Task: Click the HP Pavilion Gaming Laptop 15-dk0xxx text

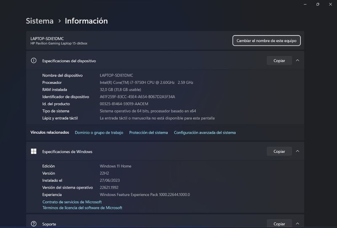Action: 59,43
